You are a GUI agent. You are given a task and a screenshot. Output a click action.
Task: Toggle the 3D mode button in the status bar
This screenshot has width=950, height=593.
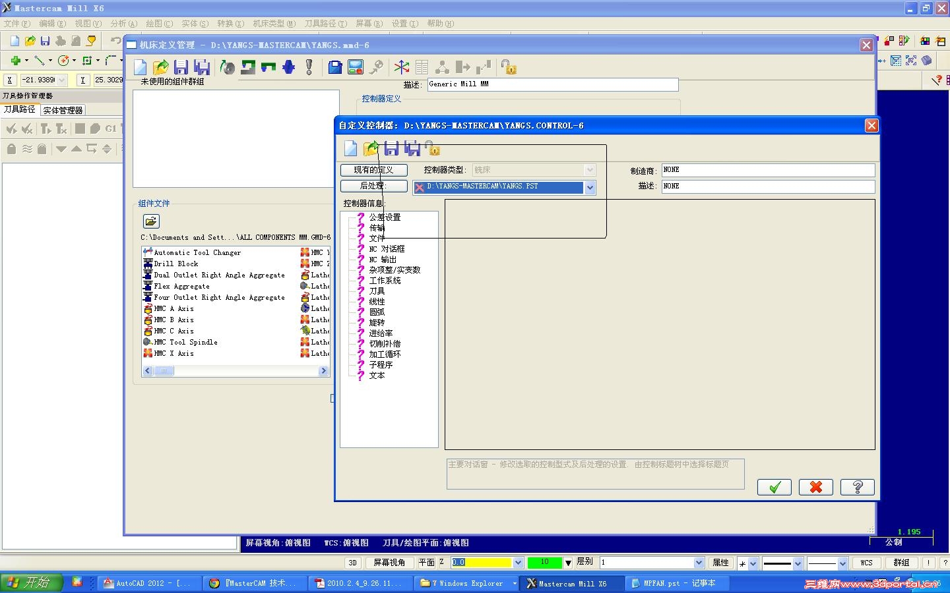click(353, 563)
